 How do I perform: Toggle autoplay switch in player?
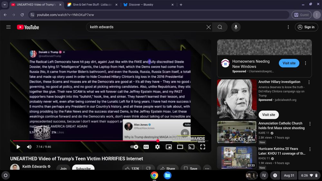tap(134, 147)
